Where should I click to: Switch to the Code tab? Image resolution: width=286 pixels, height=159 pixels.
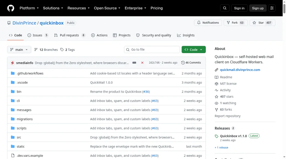[16, 35]
